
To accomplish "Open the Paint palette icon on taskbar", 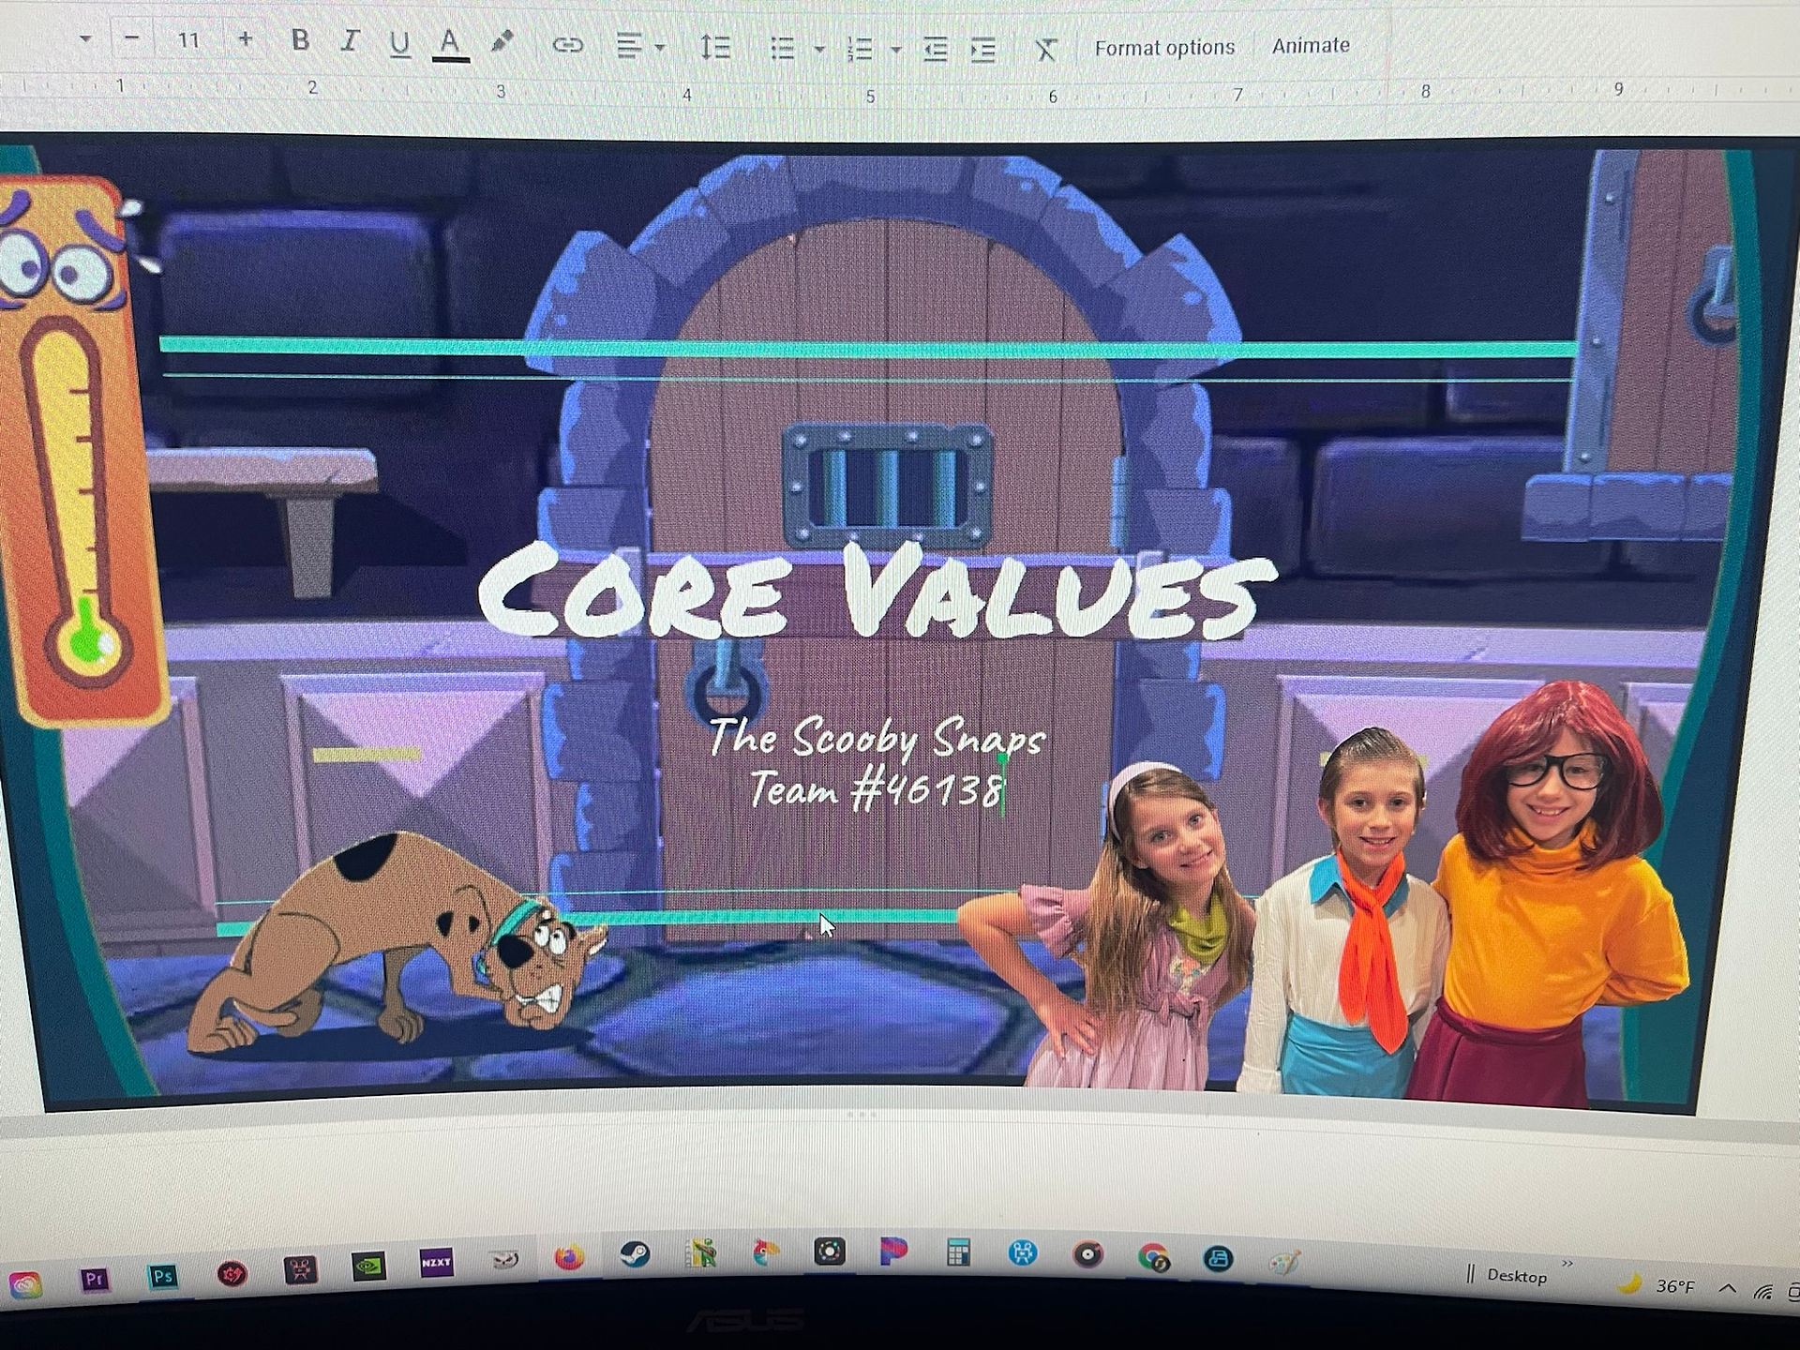I will pos(1284,1263).
